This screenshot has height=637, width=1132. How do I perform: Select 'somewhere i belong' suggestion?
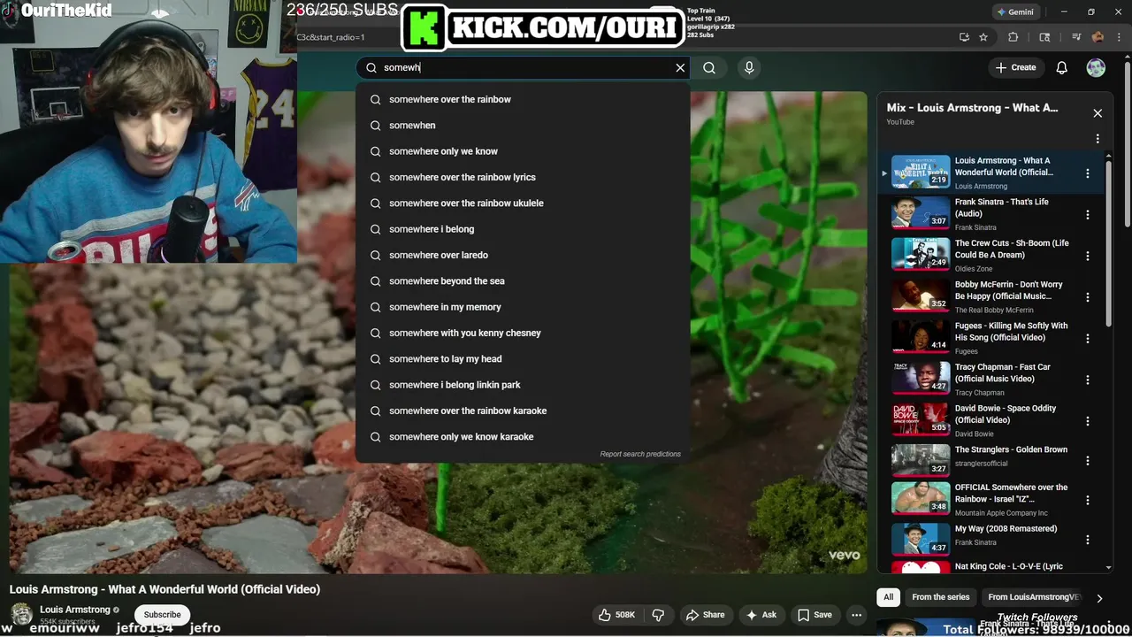(523, 229)
